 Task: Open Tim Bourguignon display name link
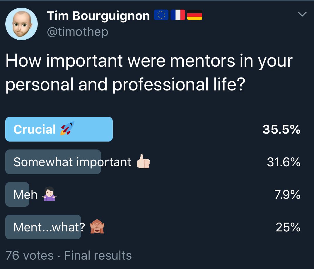[x=98, y=16]
